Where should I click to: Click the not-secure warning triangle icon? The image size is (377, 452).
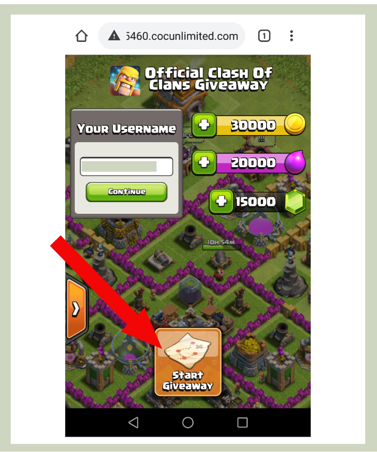click(x=115, y=36)
